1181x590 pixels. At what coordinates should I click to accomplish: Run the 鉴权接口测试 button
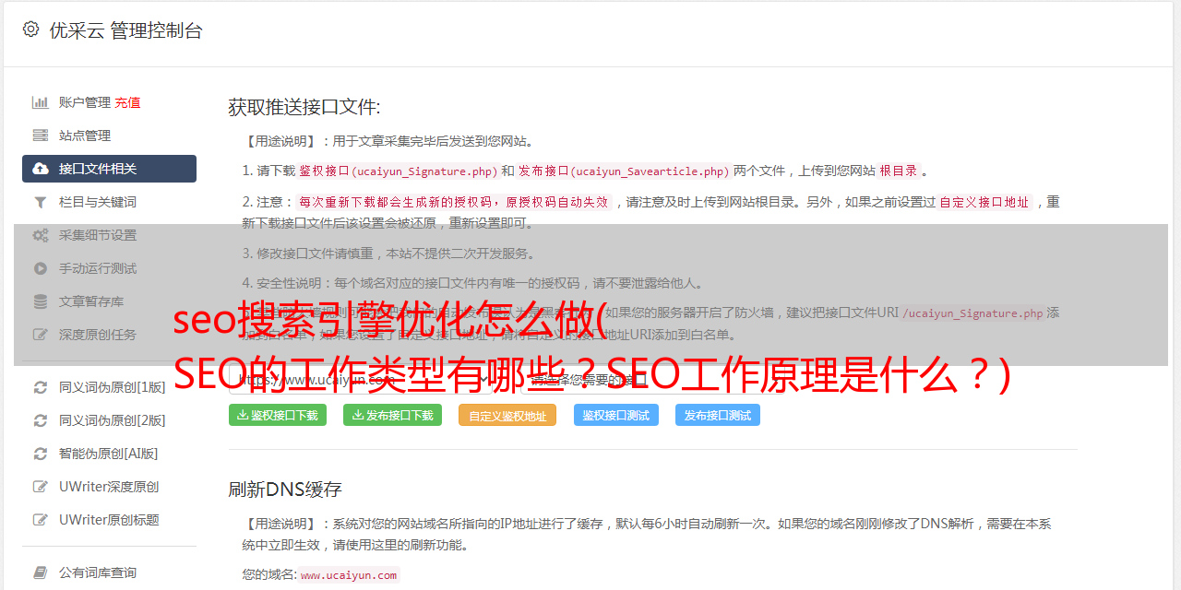[616, 415]
